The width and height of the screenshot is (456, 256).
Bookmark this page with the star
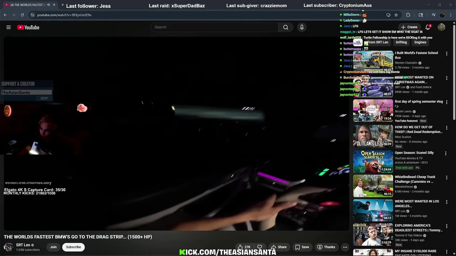pyautogui.click(x=396, y=15)
